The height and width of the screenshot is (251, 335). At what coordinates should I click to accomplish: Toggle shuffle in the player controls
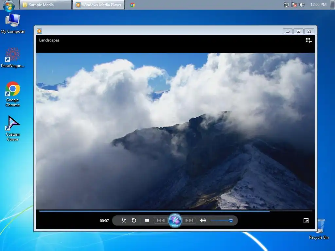click(124, 221)
